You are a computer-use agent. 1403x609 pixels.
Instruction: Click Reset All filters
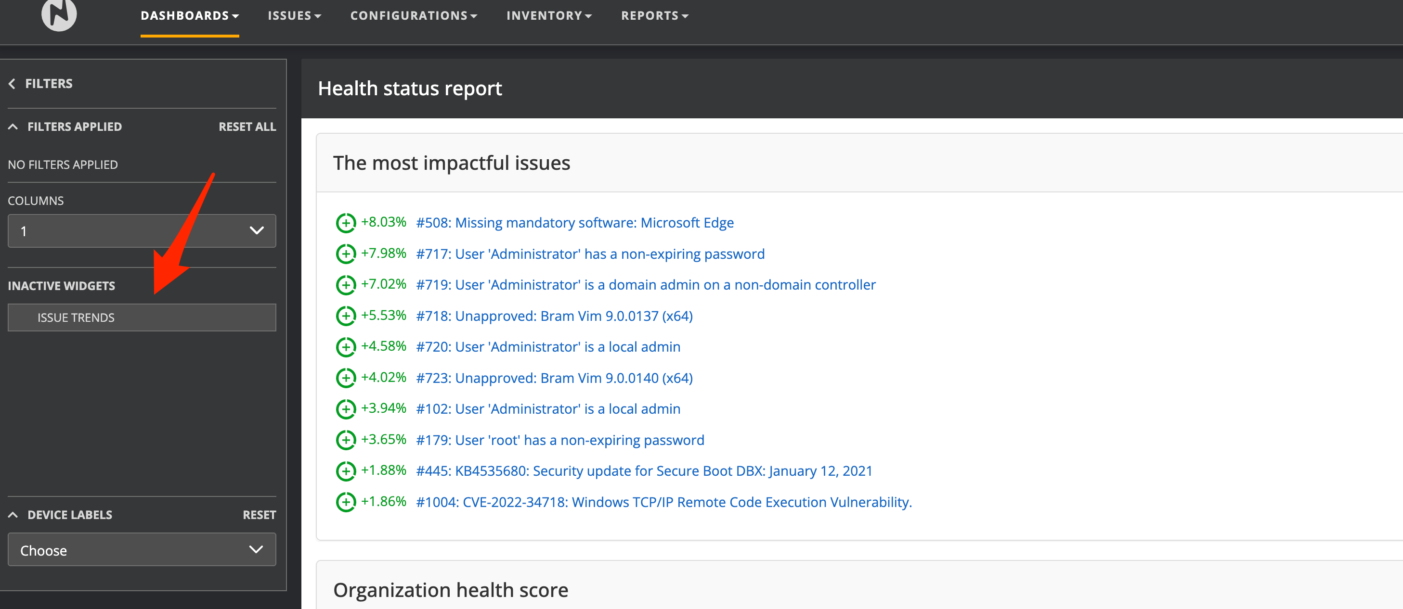(x=247, y=126)
